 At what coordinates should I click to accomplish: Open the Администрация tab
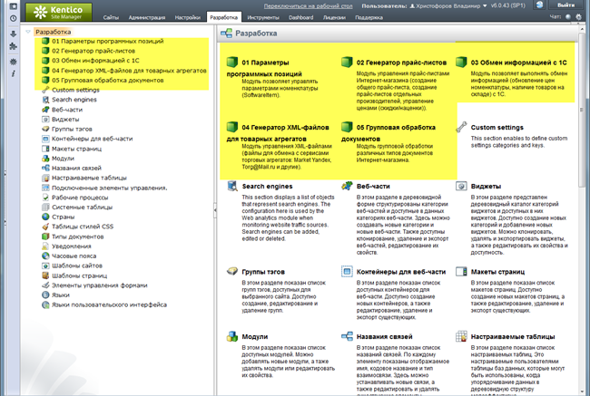(147, 17)
